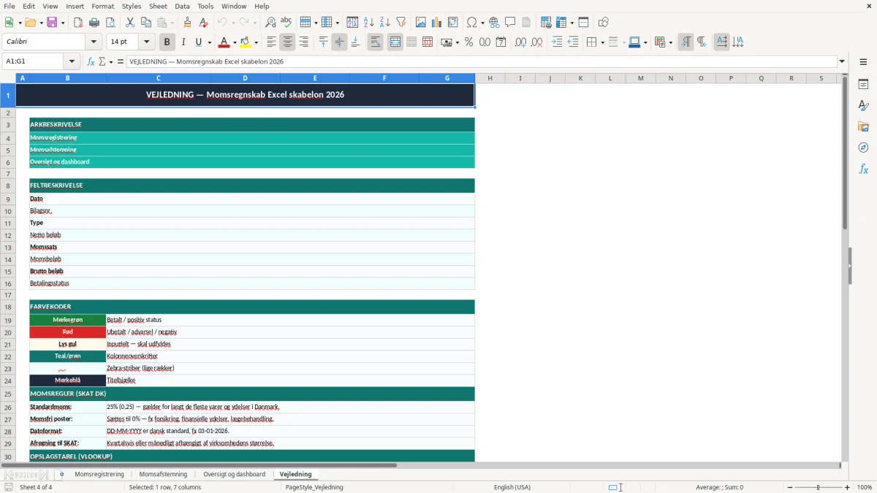Switch to the Momsregistrering sheet tab
The image size is (877, 493).
tap(99, 474)
